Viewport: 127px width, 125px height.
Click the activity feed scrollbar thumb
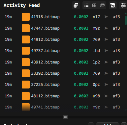[x=126, y=20]
